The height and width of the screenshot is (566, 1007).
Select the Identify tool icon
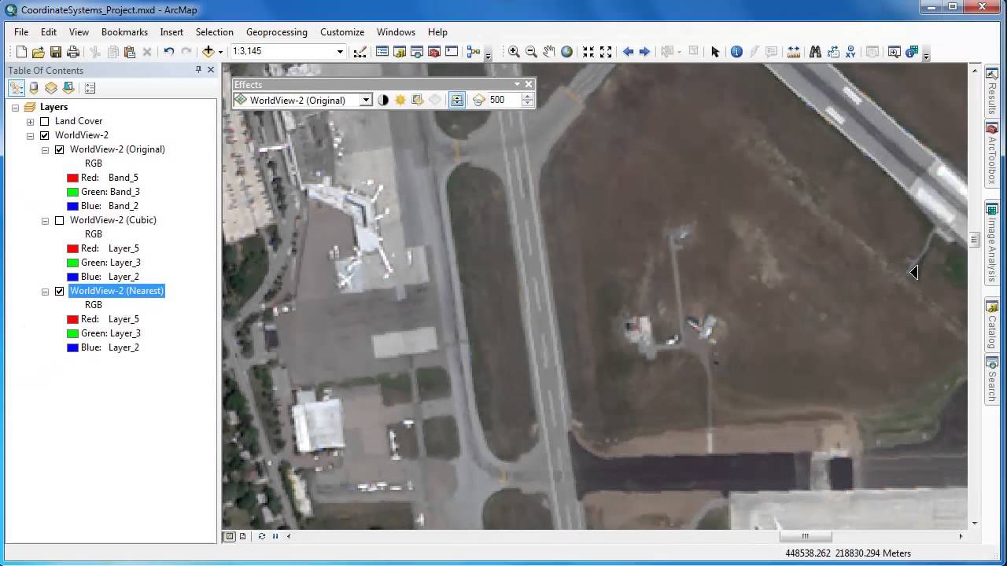[x=736, y=52]
